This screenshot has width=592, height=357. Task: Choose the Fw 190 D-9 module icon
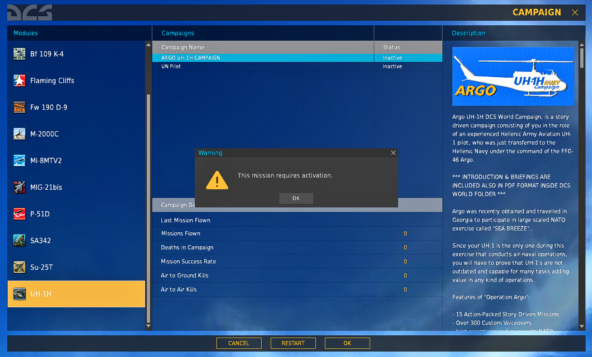[x=19, y=107]
